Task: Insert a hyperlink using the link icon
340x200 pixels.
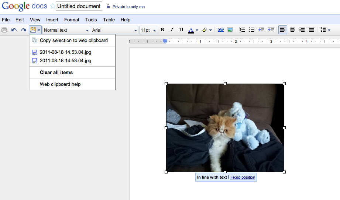Action: pos(221,30)
